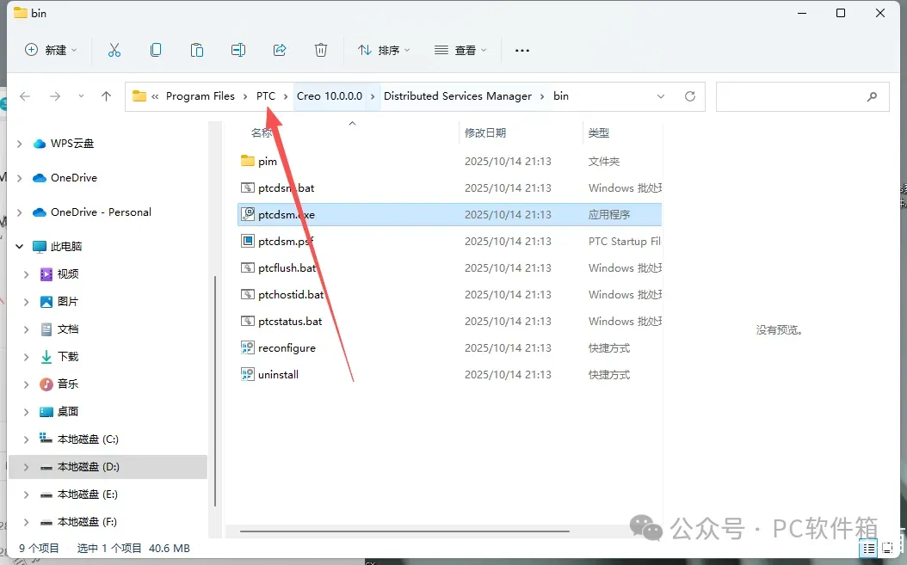Sort by 名称 column header
The height and width of the screenshot is (565, 907).
262,133
